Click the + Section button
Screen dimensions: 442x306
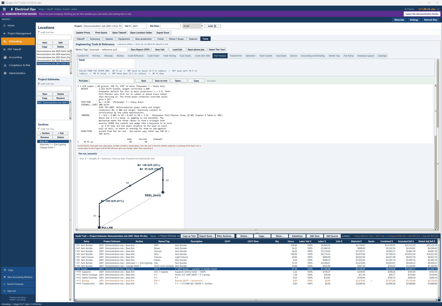tap(45, 133)
